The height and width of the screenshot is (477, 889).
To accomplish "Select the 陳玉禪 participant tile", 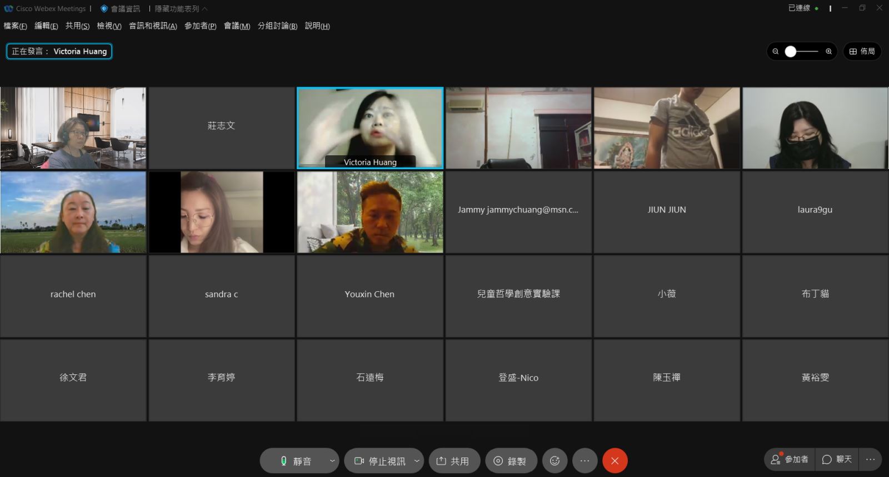I will (667, 380).
